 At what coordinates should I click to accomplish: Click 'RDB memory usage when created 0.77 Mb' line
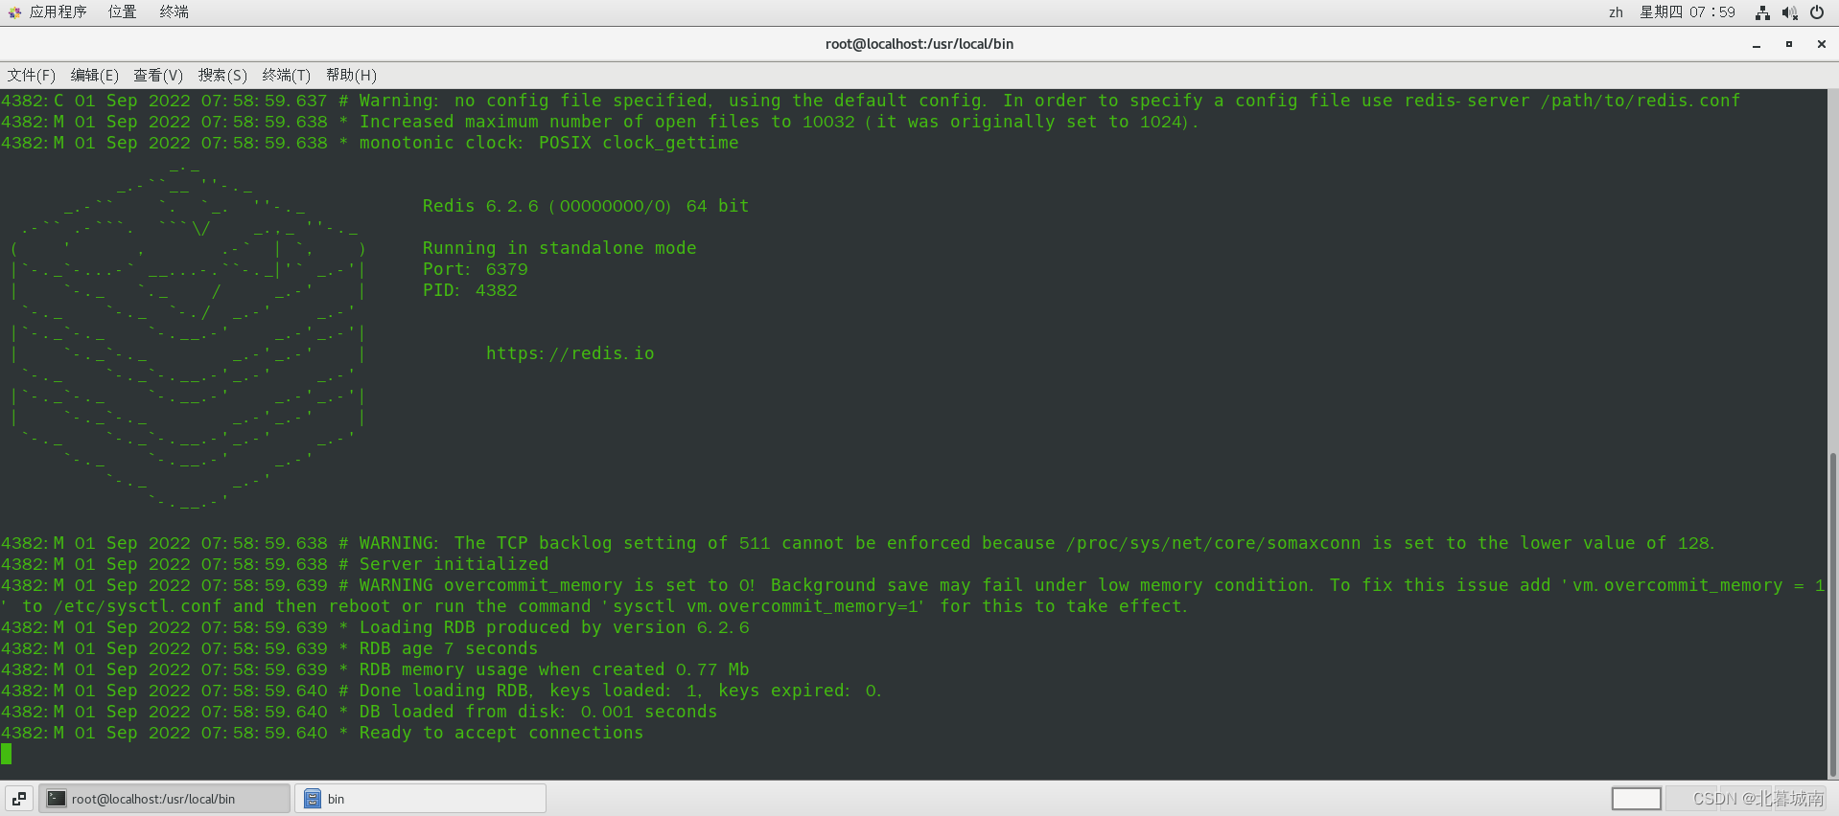point(375,669)
